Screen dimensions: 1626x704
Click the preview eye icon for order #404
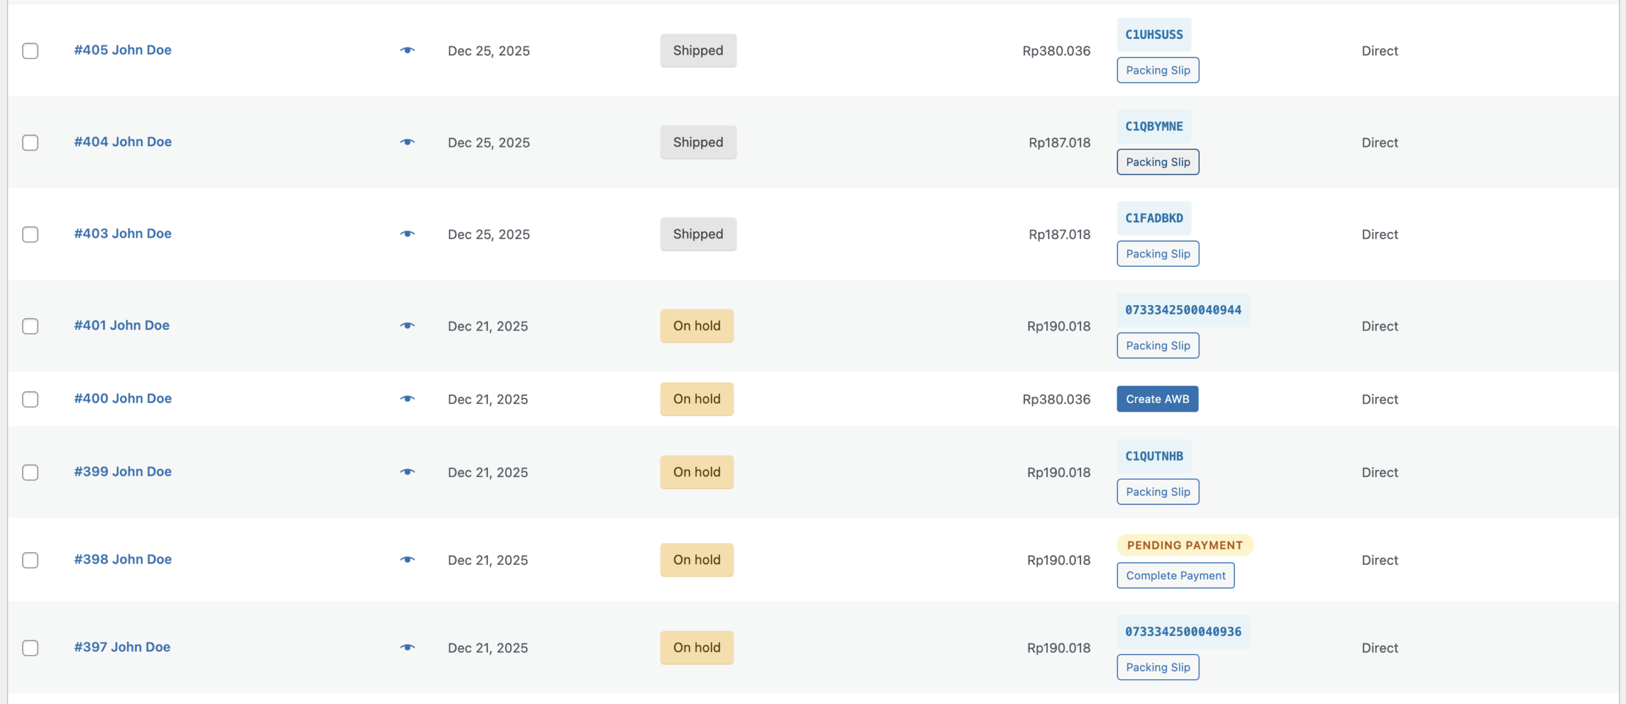point(407,142)
